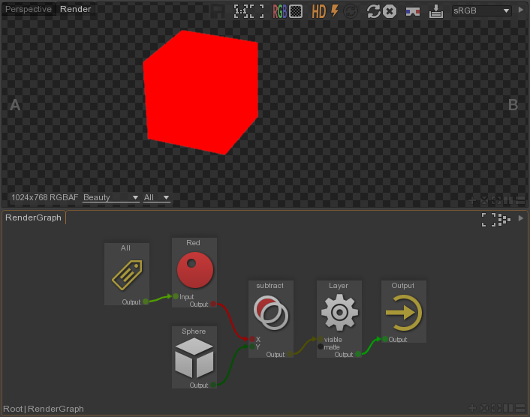Save the rendered image with download icon
The width and height of the screenshot is (530, 417).
pos(436,10)
